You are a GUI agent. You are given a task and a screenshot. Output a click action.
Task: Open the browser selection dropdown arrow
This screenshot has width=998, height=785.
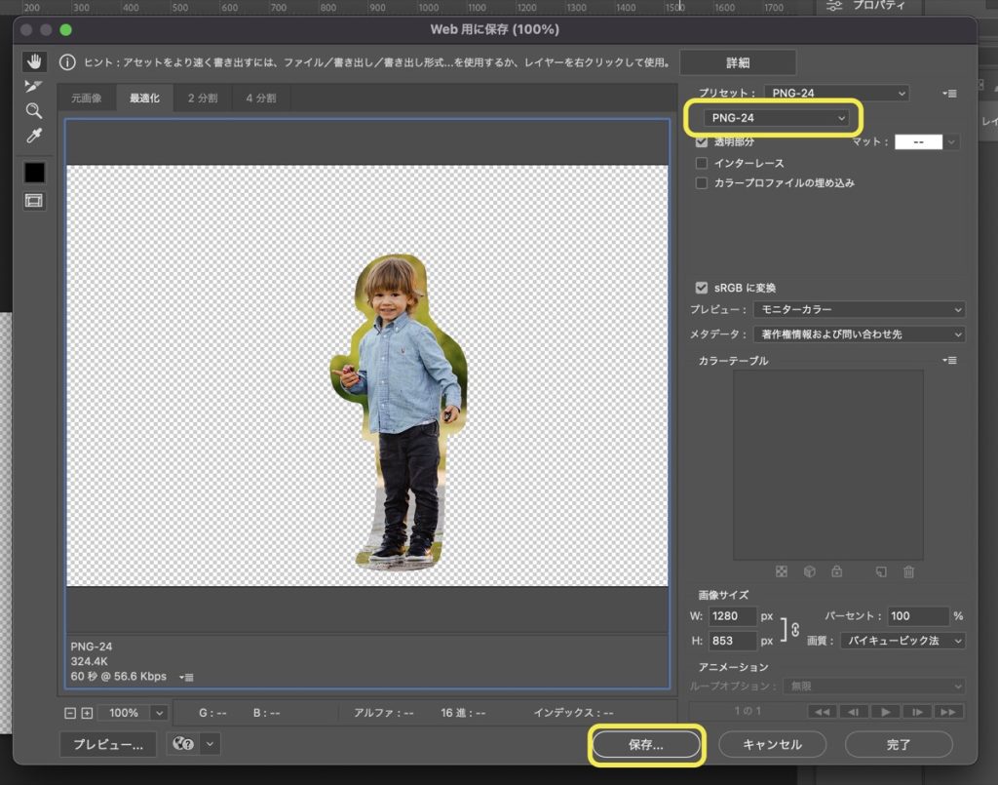(211, 744)
